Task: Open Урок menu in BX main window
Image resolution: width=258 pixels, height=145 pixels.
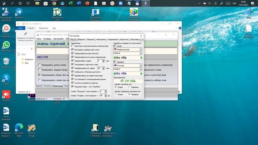Action: [x=39, y=39]
